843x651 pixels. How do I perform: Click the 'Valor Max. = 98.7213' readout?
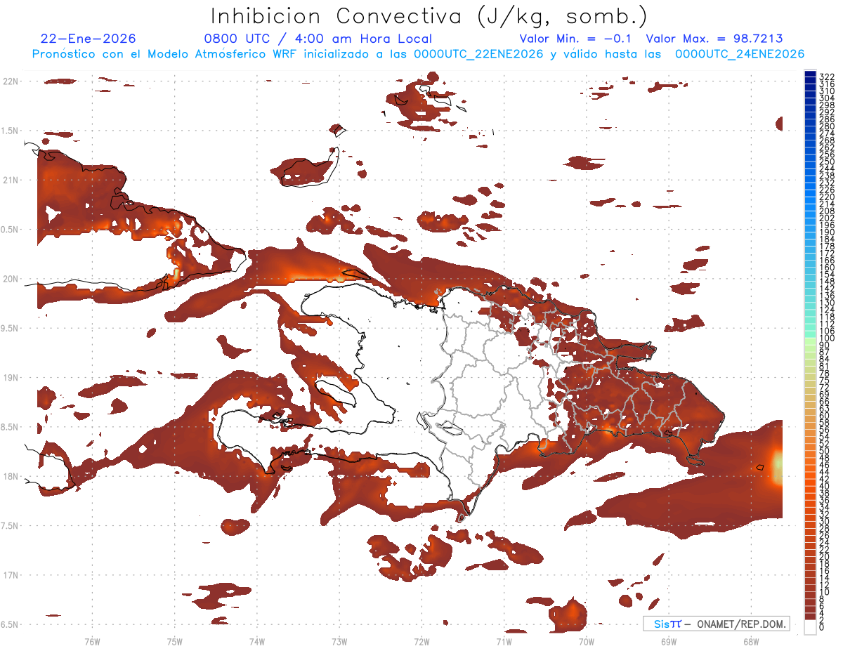coord(714,39)
